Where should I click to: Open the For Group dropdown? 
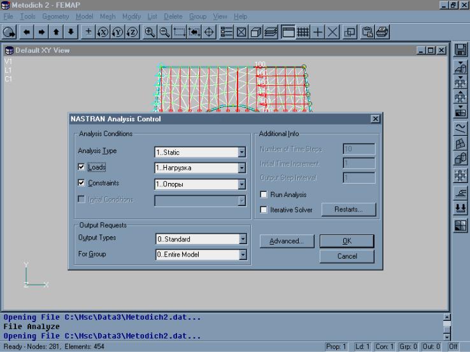click(x=243, y=255)
